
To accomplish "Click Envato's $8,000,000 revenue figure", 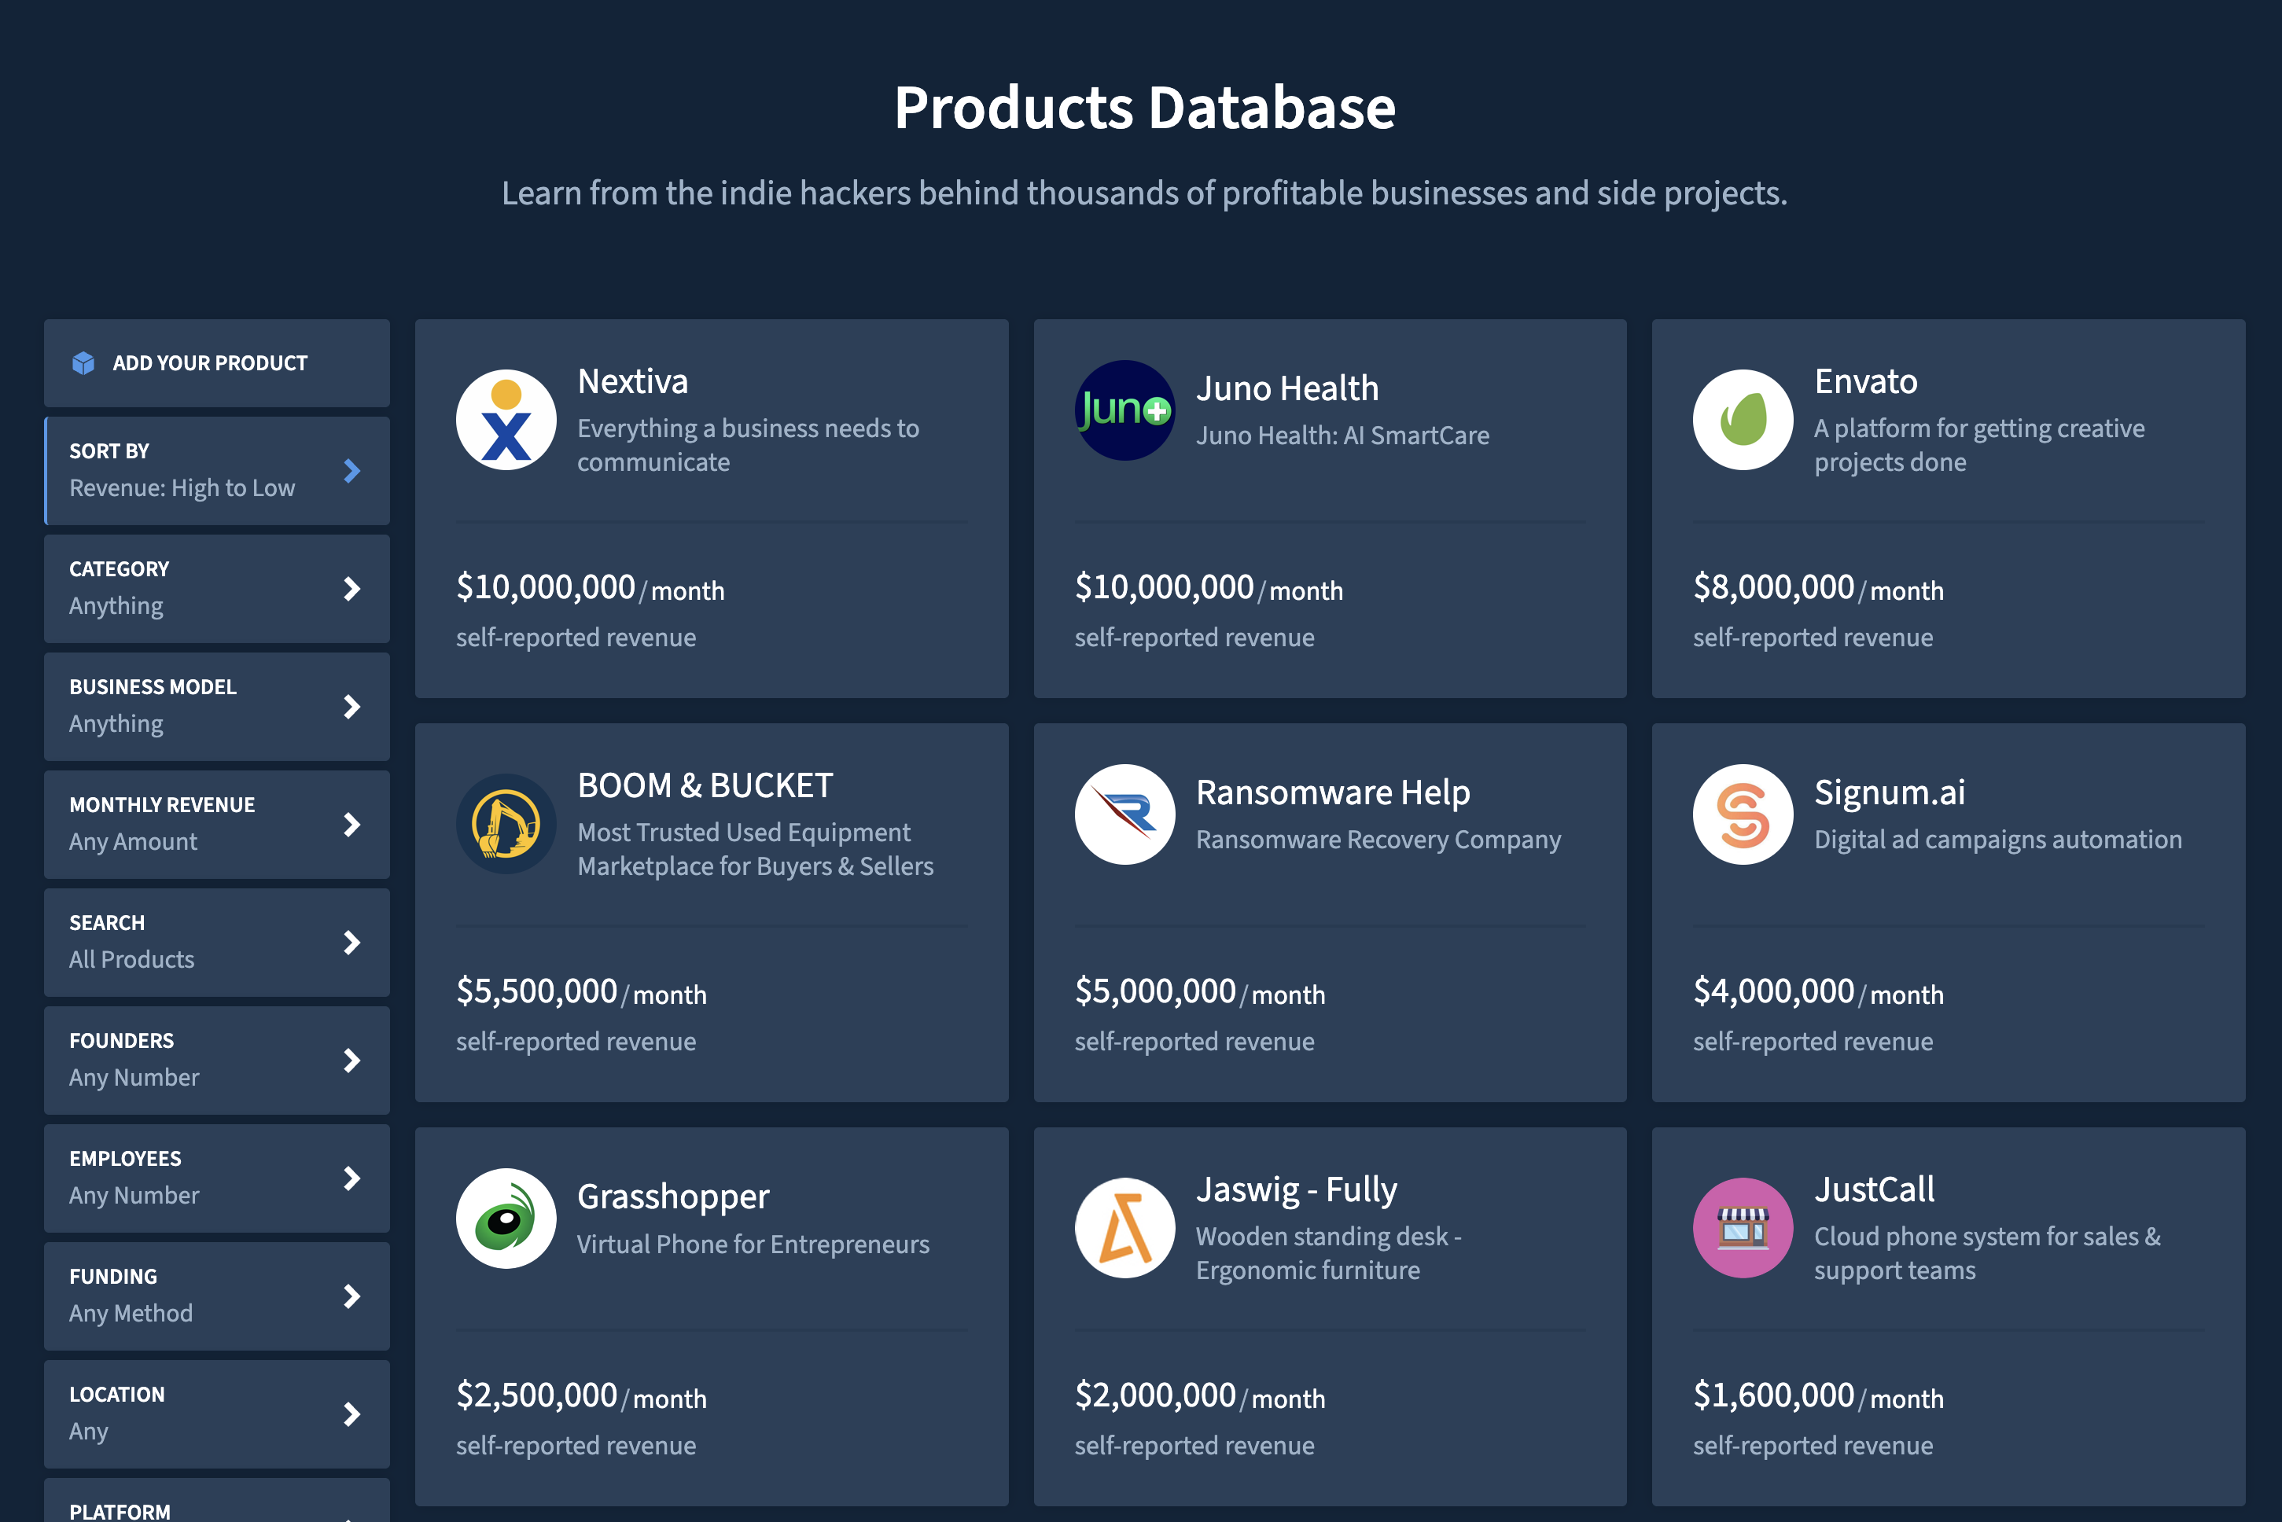I will point(1773,587).
